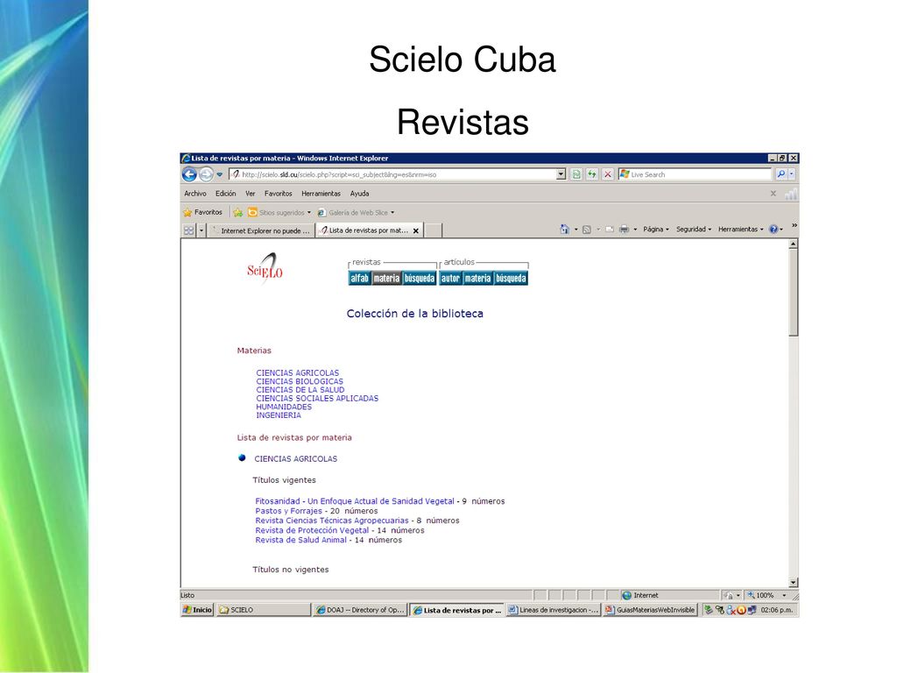Switch to 'Internet Explorer no puede...' tab
This screenshot has width=897, height=673.
click(261, 230)
